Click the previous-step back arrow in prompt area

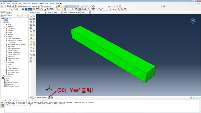pos(31,98)
